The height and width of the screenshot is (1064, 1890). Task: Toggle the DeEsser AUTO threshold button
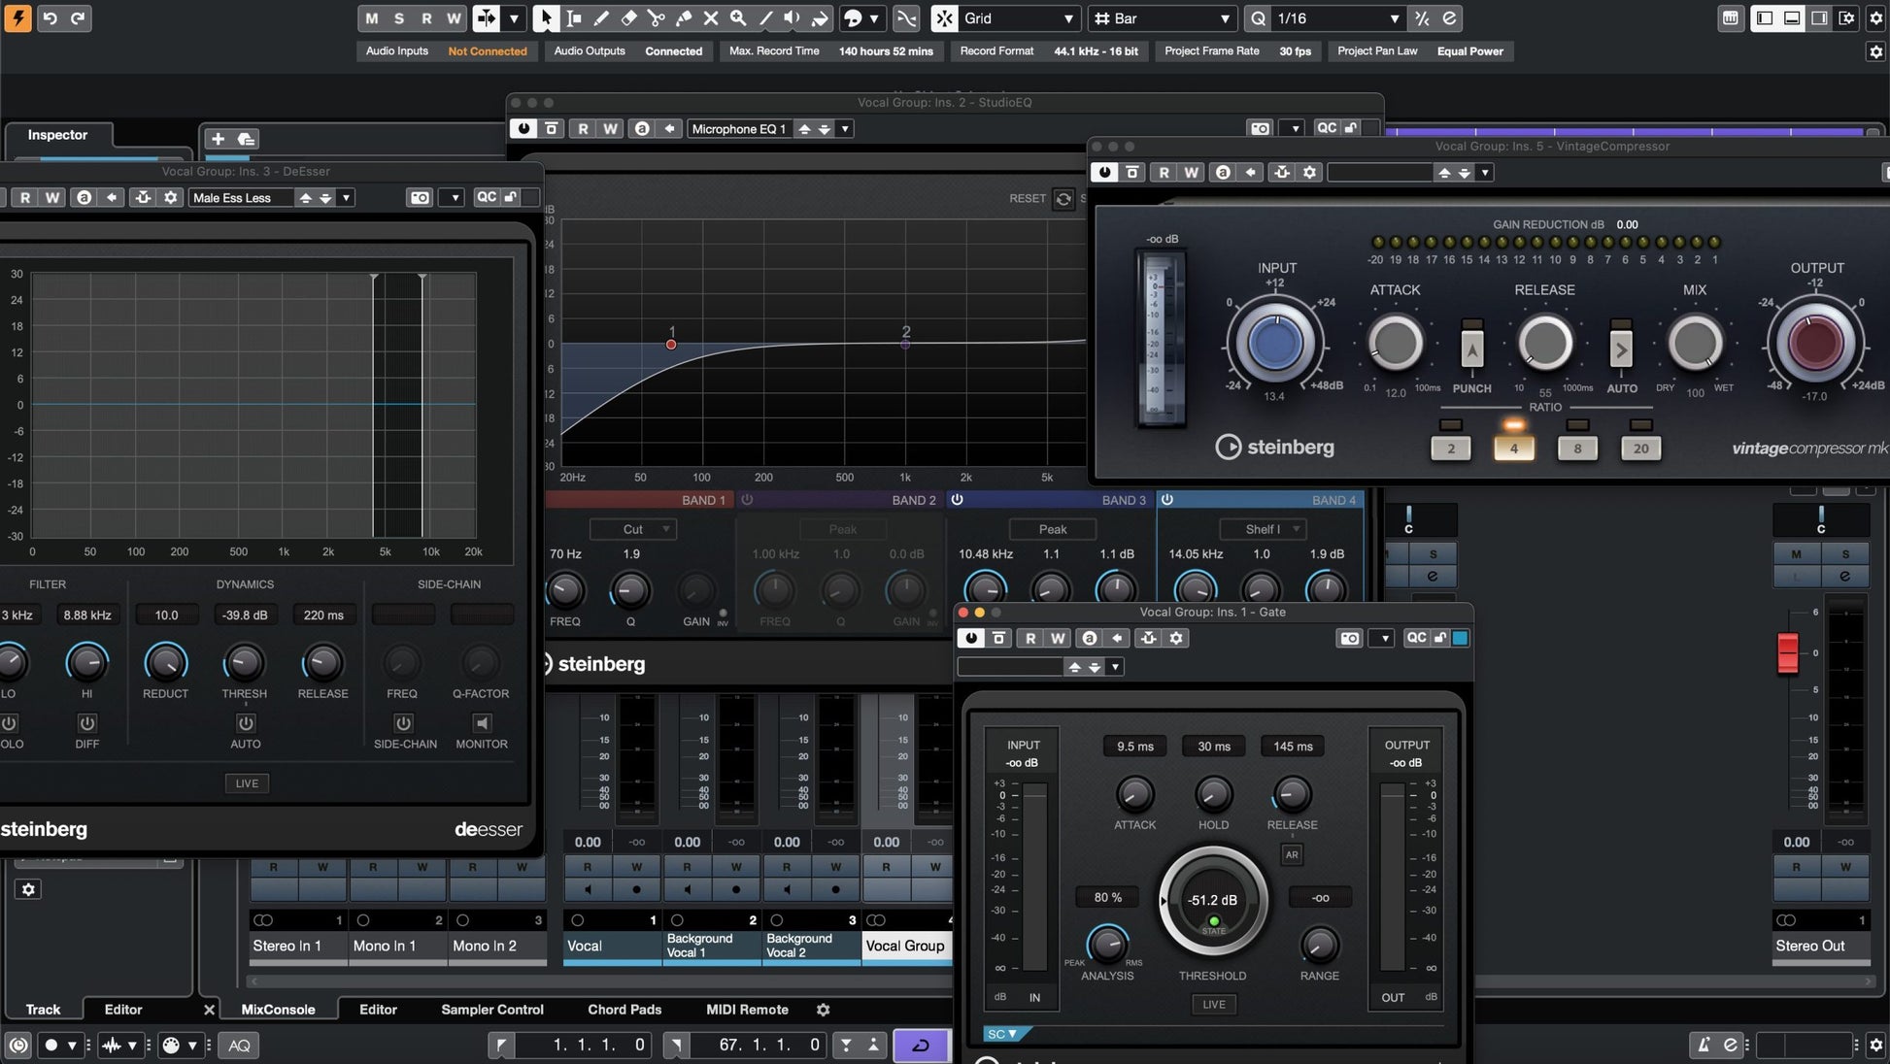(245, 723)
